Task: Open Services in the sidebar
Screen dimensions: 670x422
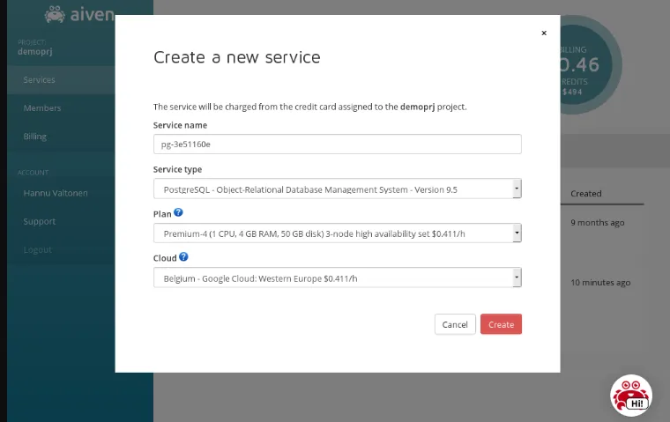Action: [61, 80]
